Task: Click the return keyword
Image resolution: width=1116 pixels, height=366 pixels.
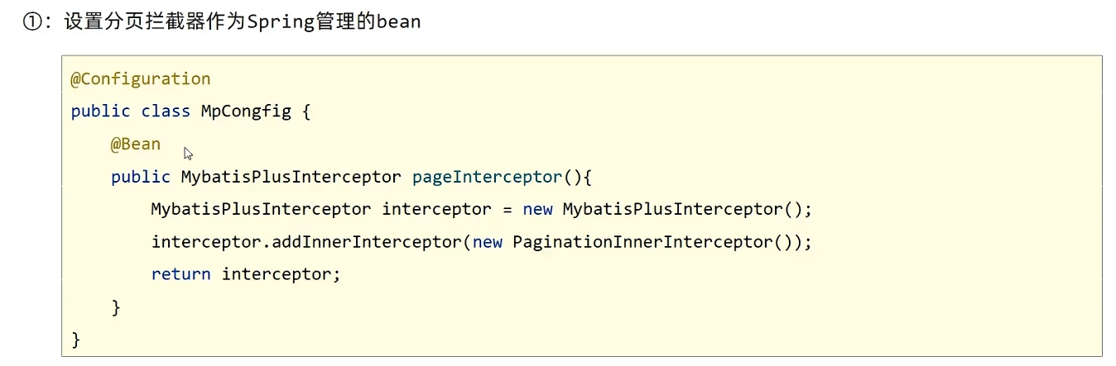Action: pyautogui.click(x=181, y=274)
